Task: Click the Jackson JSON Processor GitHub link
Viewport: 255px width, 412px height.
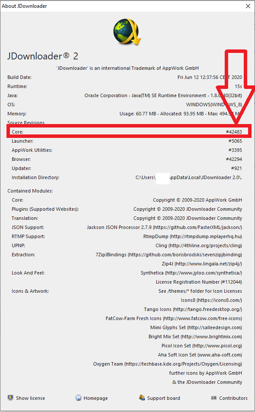Action: point(164,227)
